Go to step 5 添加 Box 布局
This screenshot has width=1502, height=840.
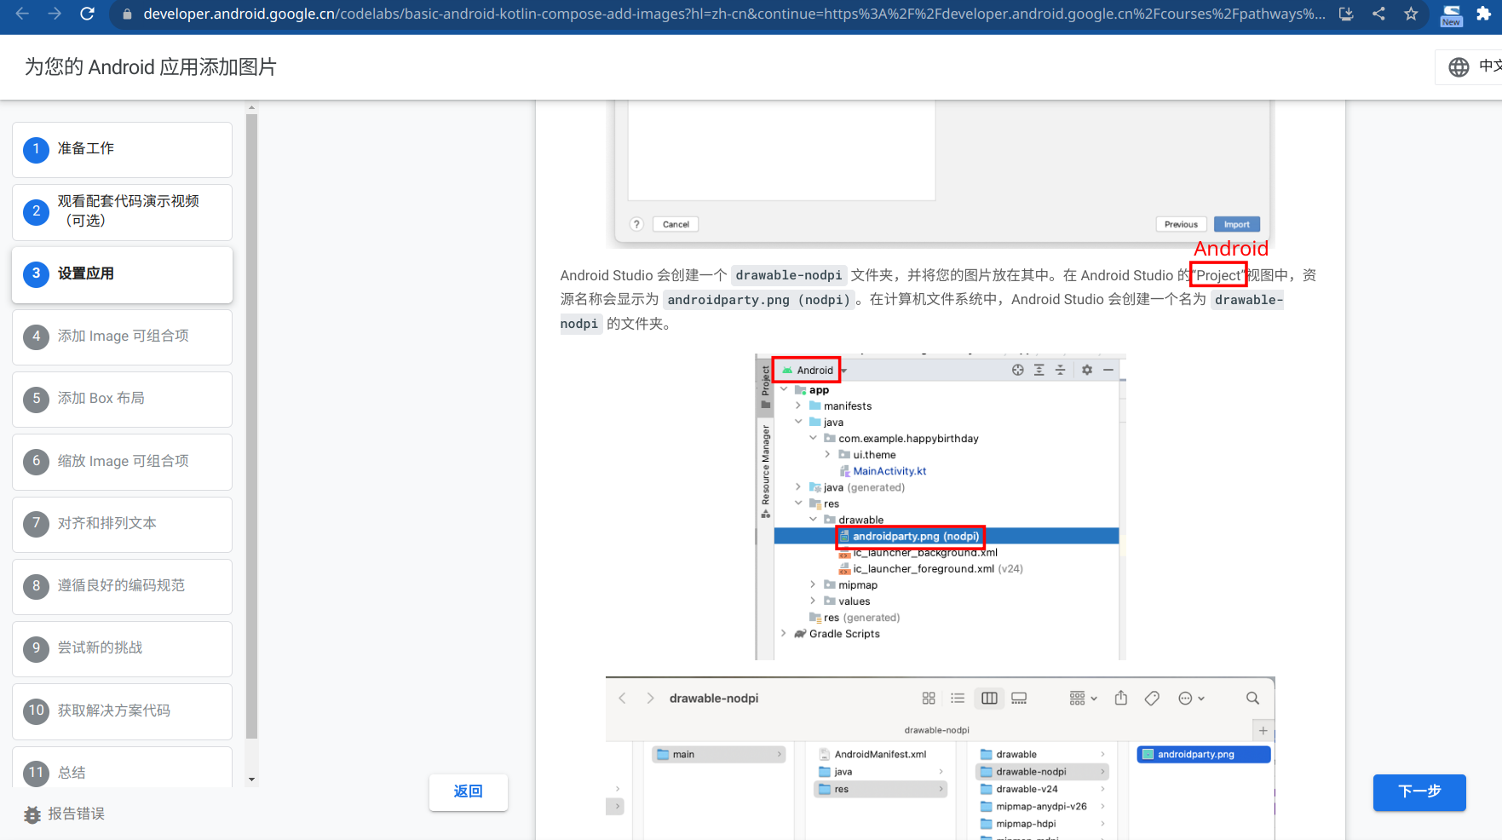(122, 399)
